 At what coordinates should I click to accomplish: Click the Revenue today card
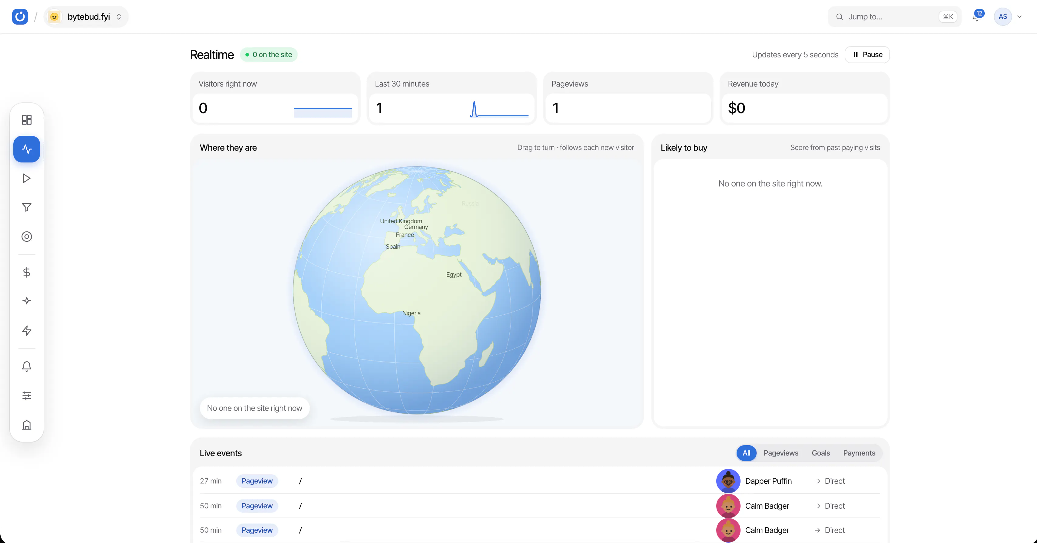point(804,99)
